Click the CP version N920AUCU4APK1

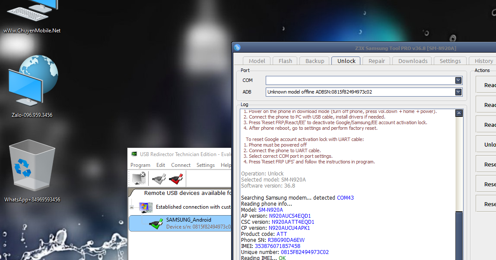[x=289, y=228]
